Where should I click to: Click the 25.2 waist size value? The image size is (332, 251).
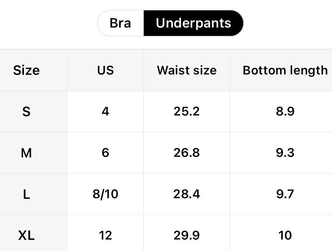187,112
